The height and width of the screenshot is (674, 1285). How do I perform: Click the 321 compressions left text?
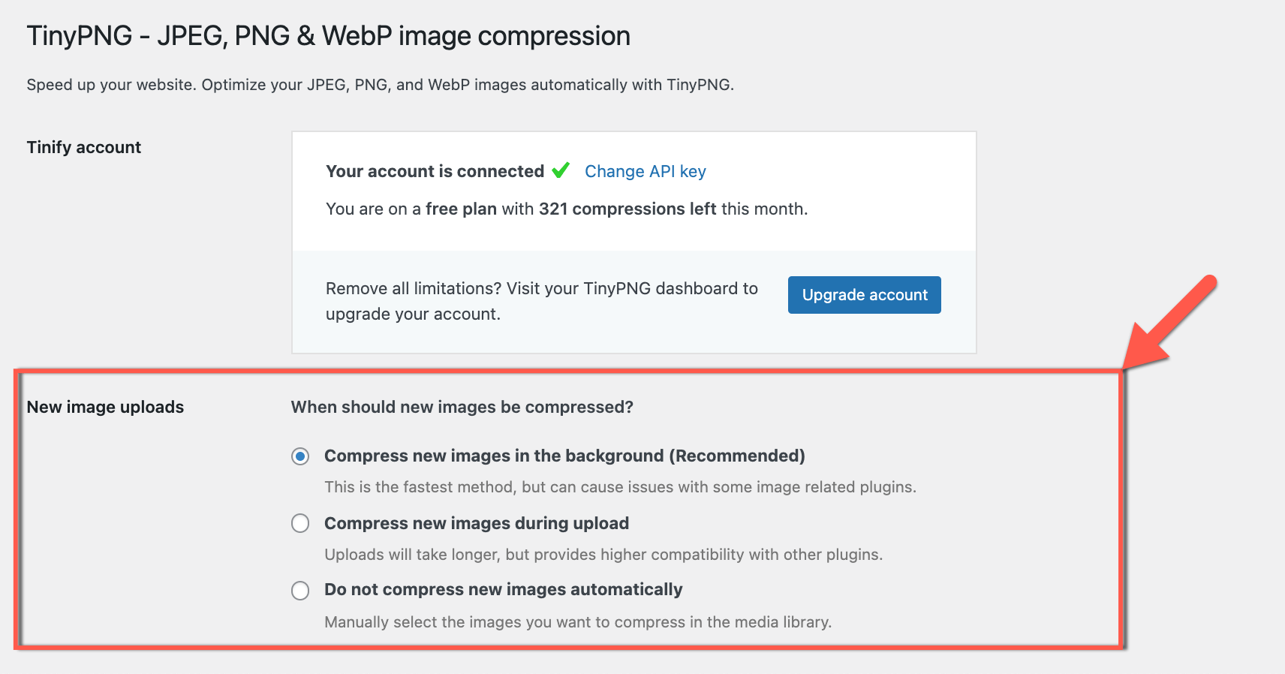[627, 209]
